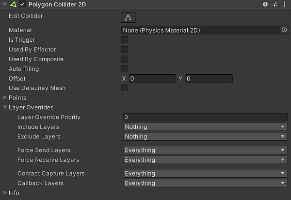Enable the Is Trigger checkbox
Viewport: 291px width, 200px height.
click(125, 40)
